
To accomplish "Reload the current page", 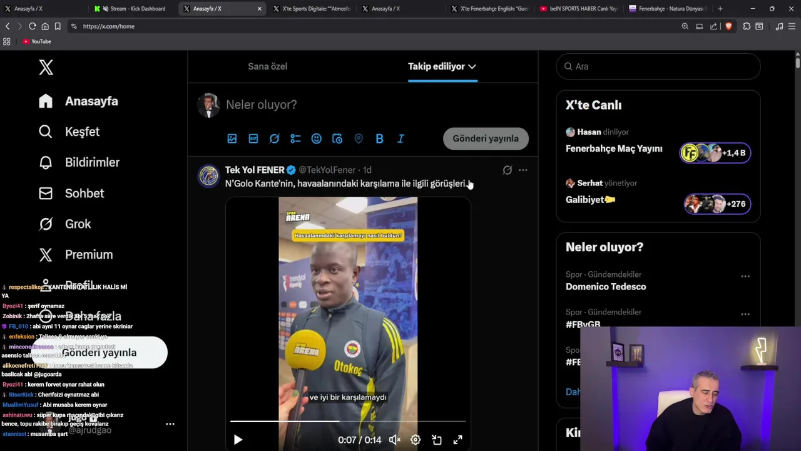I will (x=33, y=26).
